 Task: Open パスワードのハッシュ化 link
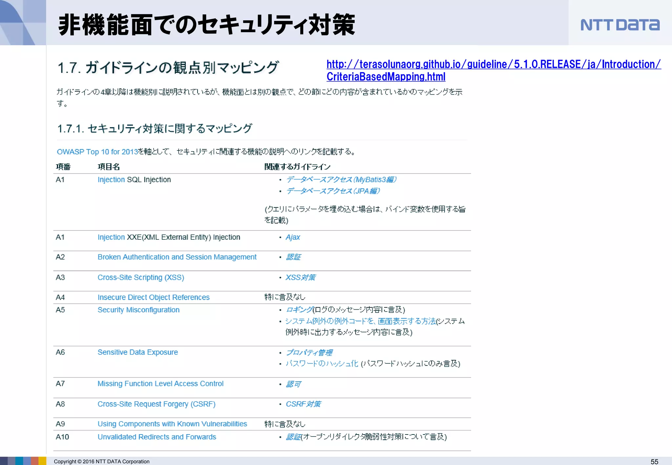tap(322, 364)
